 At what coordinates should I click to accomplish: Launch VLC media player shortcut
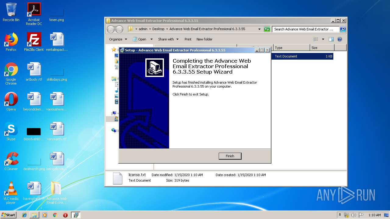point(11,193)
